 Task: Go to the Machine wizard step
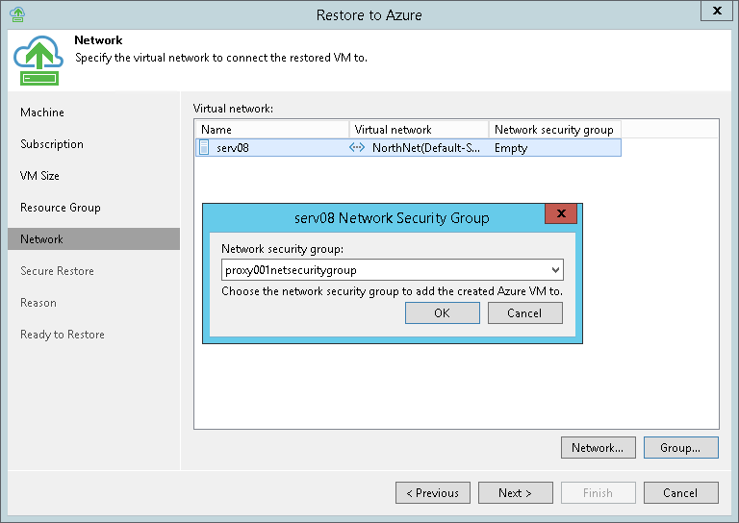coord(42,112)
